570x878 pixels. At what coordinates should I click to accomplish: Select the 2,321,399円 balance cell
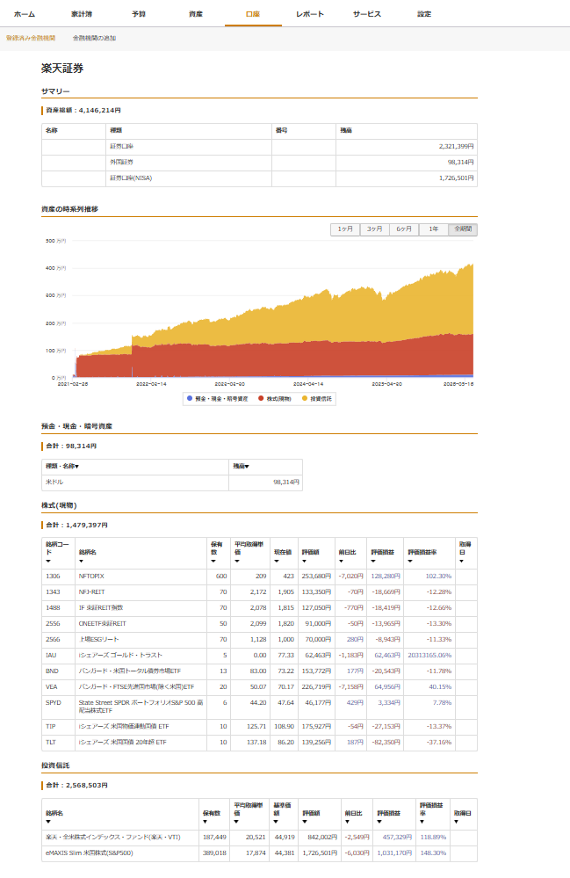click(406, 146)
